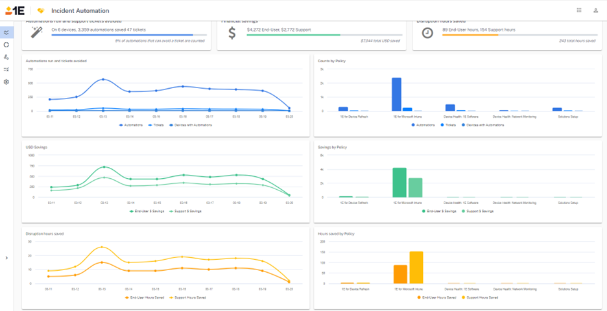Click the Incident Automation app icon

[41, 11]
